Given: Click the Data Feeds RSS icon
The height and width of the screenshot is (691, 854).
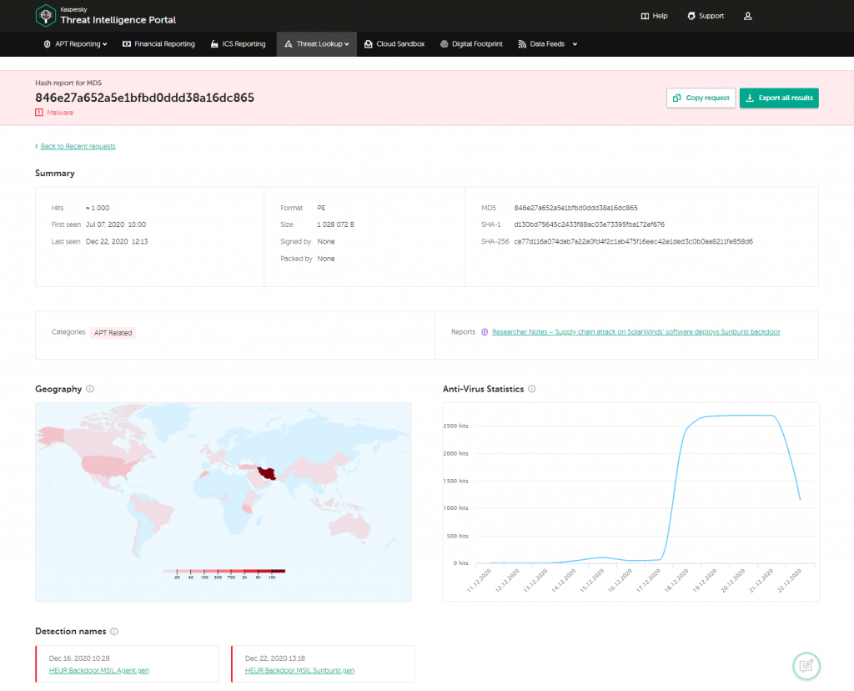Looking at the screenshot, I should point(522,43).
